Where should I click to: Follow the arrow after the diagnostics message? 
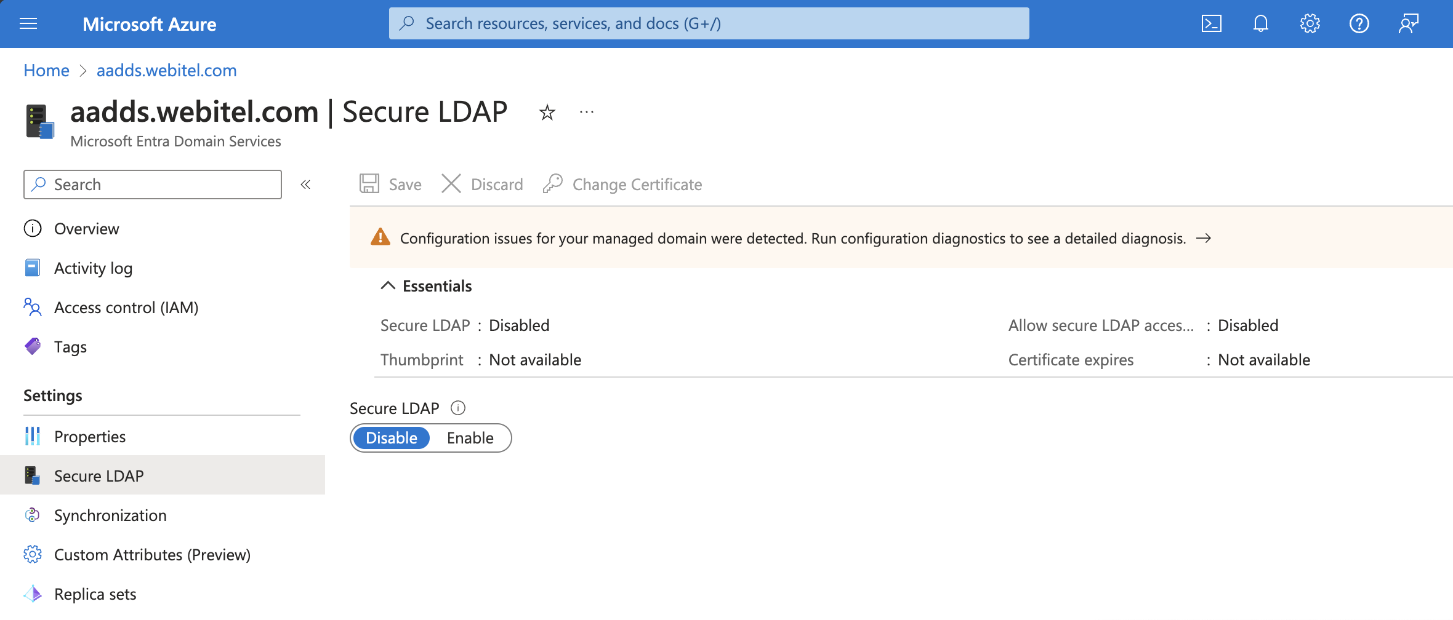[1204, 238]
